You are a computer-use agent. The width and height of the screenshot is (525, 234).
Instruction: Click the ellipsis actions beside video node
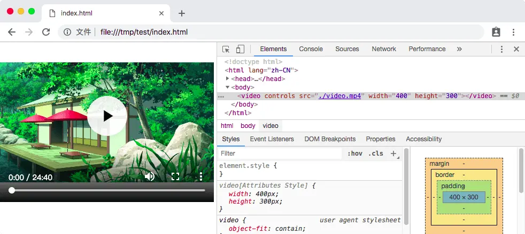click(x=221, y=96)
